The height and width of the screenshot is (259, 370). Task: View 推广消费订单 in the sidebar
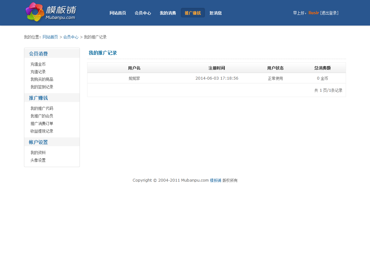pyautogui.click(x=42, y=123)
